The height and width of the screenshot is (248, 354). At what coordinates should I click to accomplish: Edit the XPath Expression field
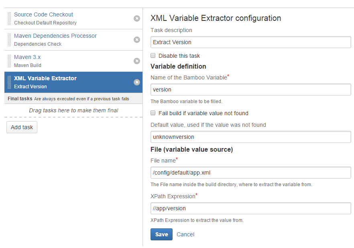251,208
